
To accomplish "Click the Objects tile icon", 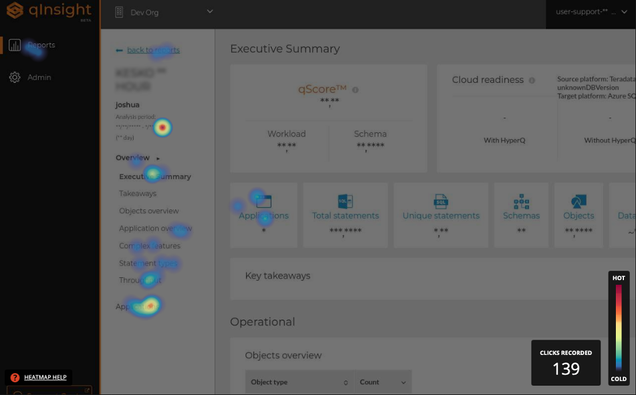I will pos(578,200).
